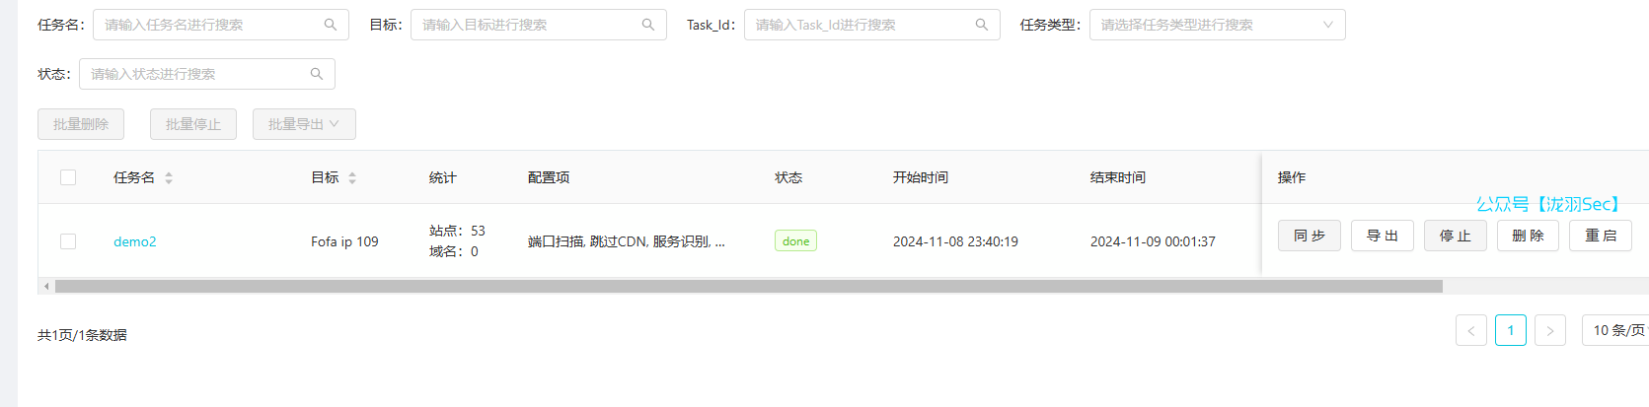Screen dimensions: 1649x407
Task: Click the target search magnifier icon
Action: [648, 25]
